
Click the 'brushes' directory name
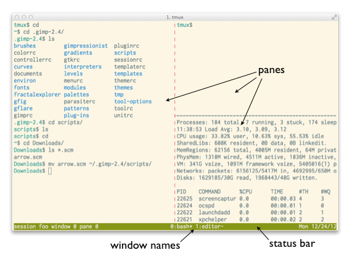click(24, 46)
